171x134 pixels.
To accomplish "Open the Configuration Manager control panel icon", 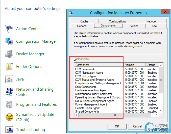I will (9, 41).
